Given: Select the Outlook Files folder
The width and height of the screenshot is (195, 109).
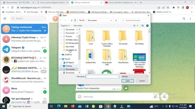Looking at the screenshot, I should pyautogui.click(x=91, y=56).
